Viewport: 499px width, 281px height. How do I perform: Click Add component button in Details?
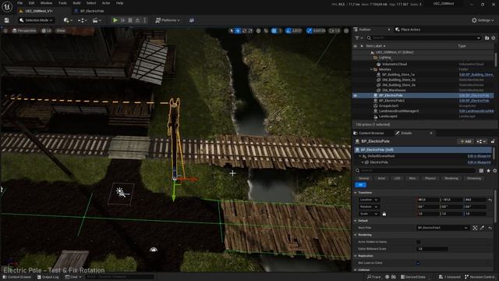point(465,141)
